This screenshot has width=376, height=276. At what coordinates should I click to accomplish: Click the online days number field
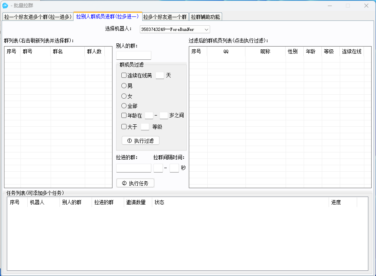[159, 75]
